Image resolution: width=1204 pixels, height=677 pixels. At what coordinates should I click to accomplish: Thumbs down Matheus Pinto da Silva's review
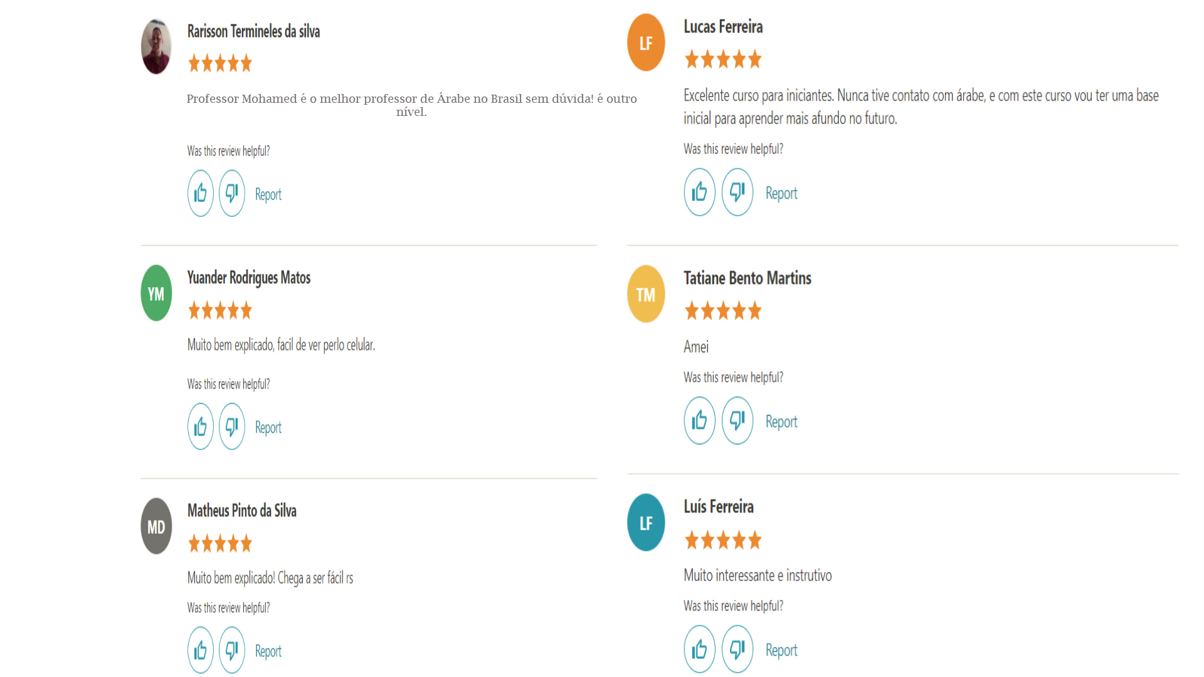pos(232,650)
